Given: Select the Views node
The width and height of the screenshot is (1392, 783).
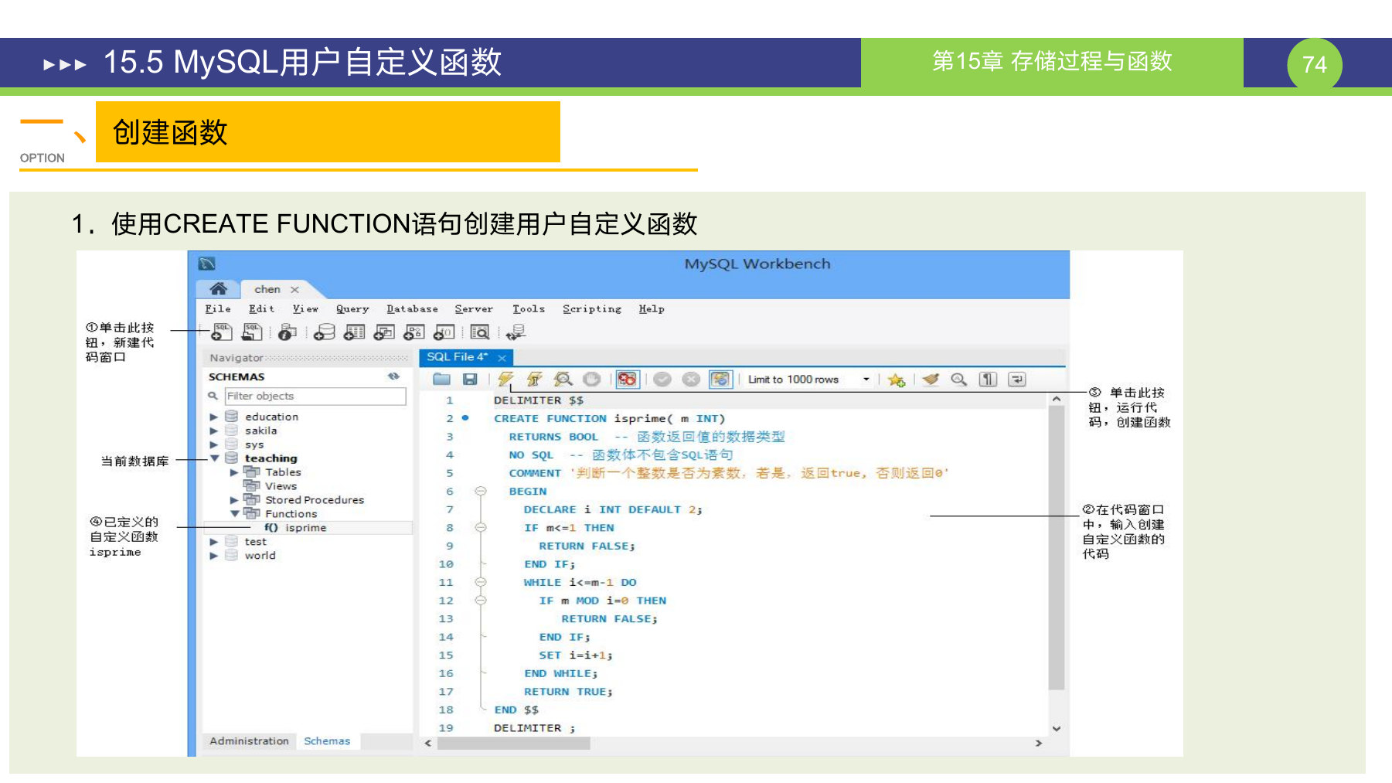Looking at the screenshot, I should click(x=281, y=486).
